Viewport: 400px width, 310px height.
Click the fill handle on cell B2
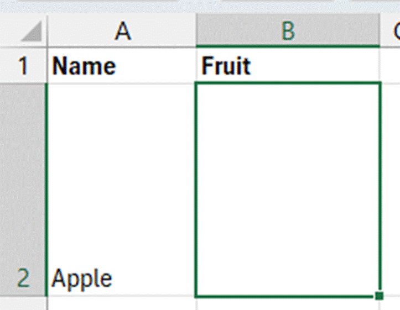point(379,296)
